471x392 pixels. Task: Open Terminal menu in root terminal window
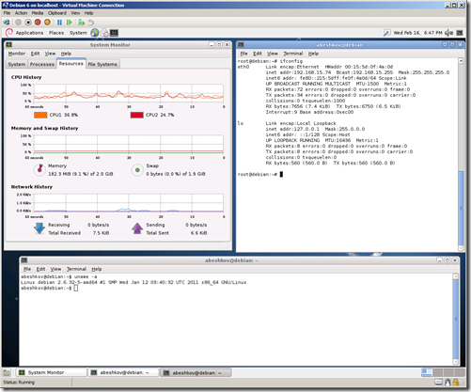(293, 54)
